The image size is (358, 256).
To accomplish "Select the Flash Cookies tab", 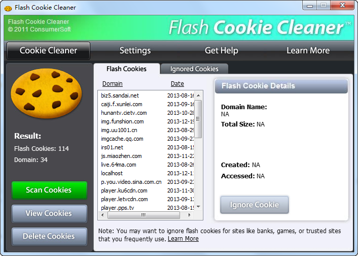I will tap(126, 69).
